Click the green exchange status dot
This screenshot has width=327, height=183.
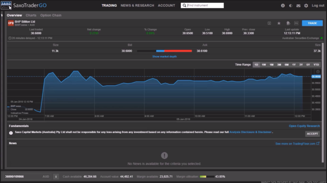pyautogui.click(x=322, y=38)
